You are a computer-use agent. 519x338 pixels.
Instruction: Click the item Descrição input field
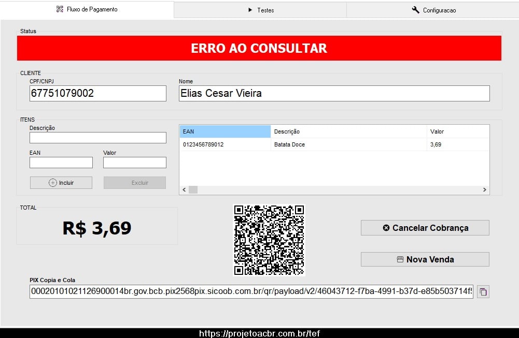[98, 138]
